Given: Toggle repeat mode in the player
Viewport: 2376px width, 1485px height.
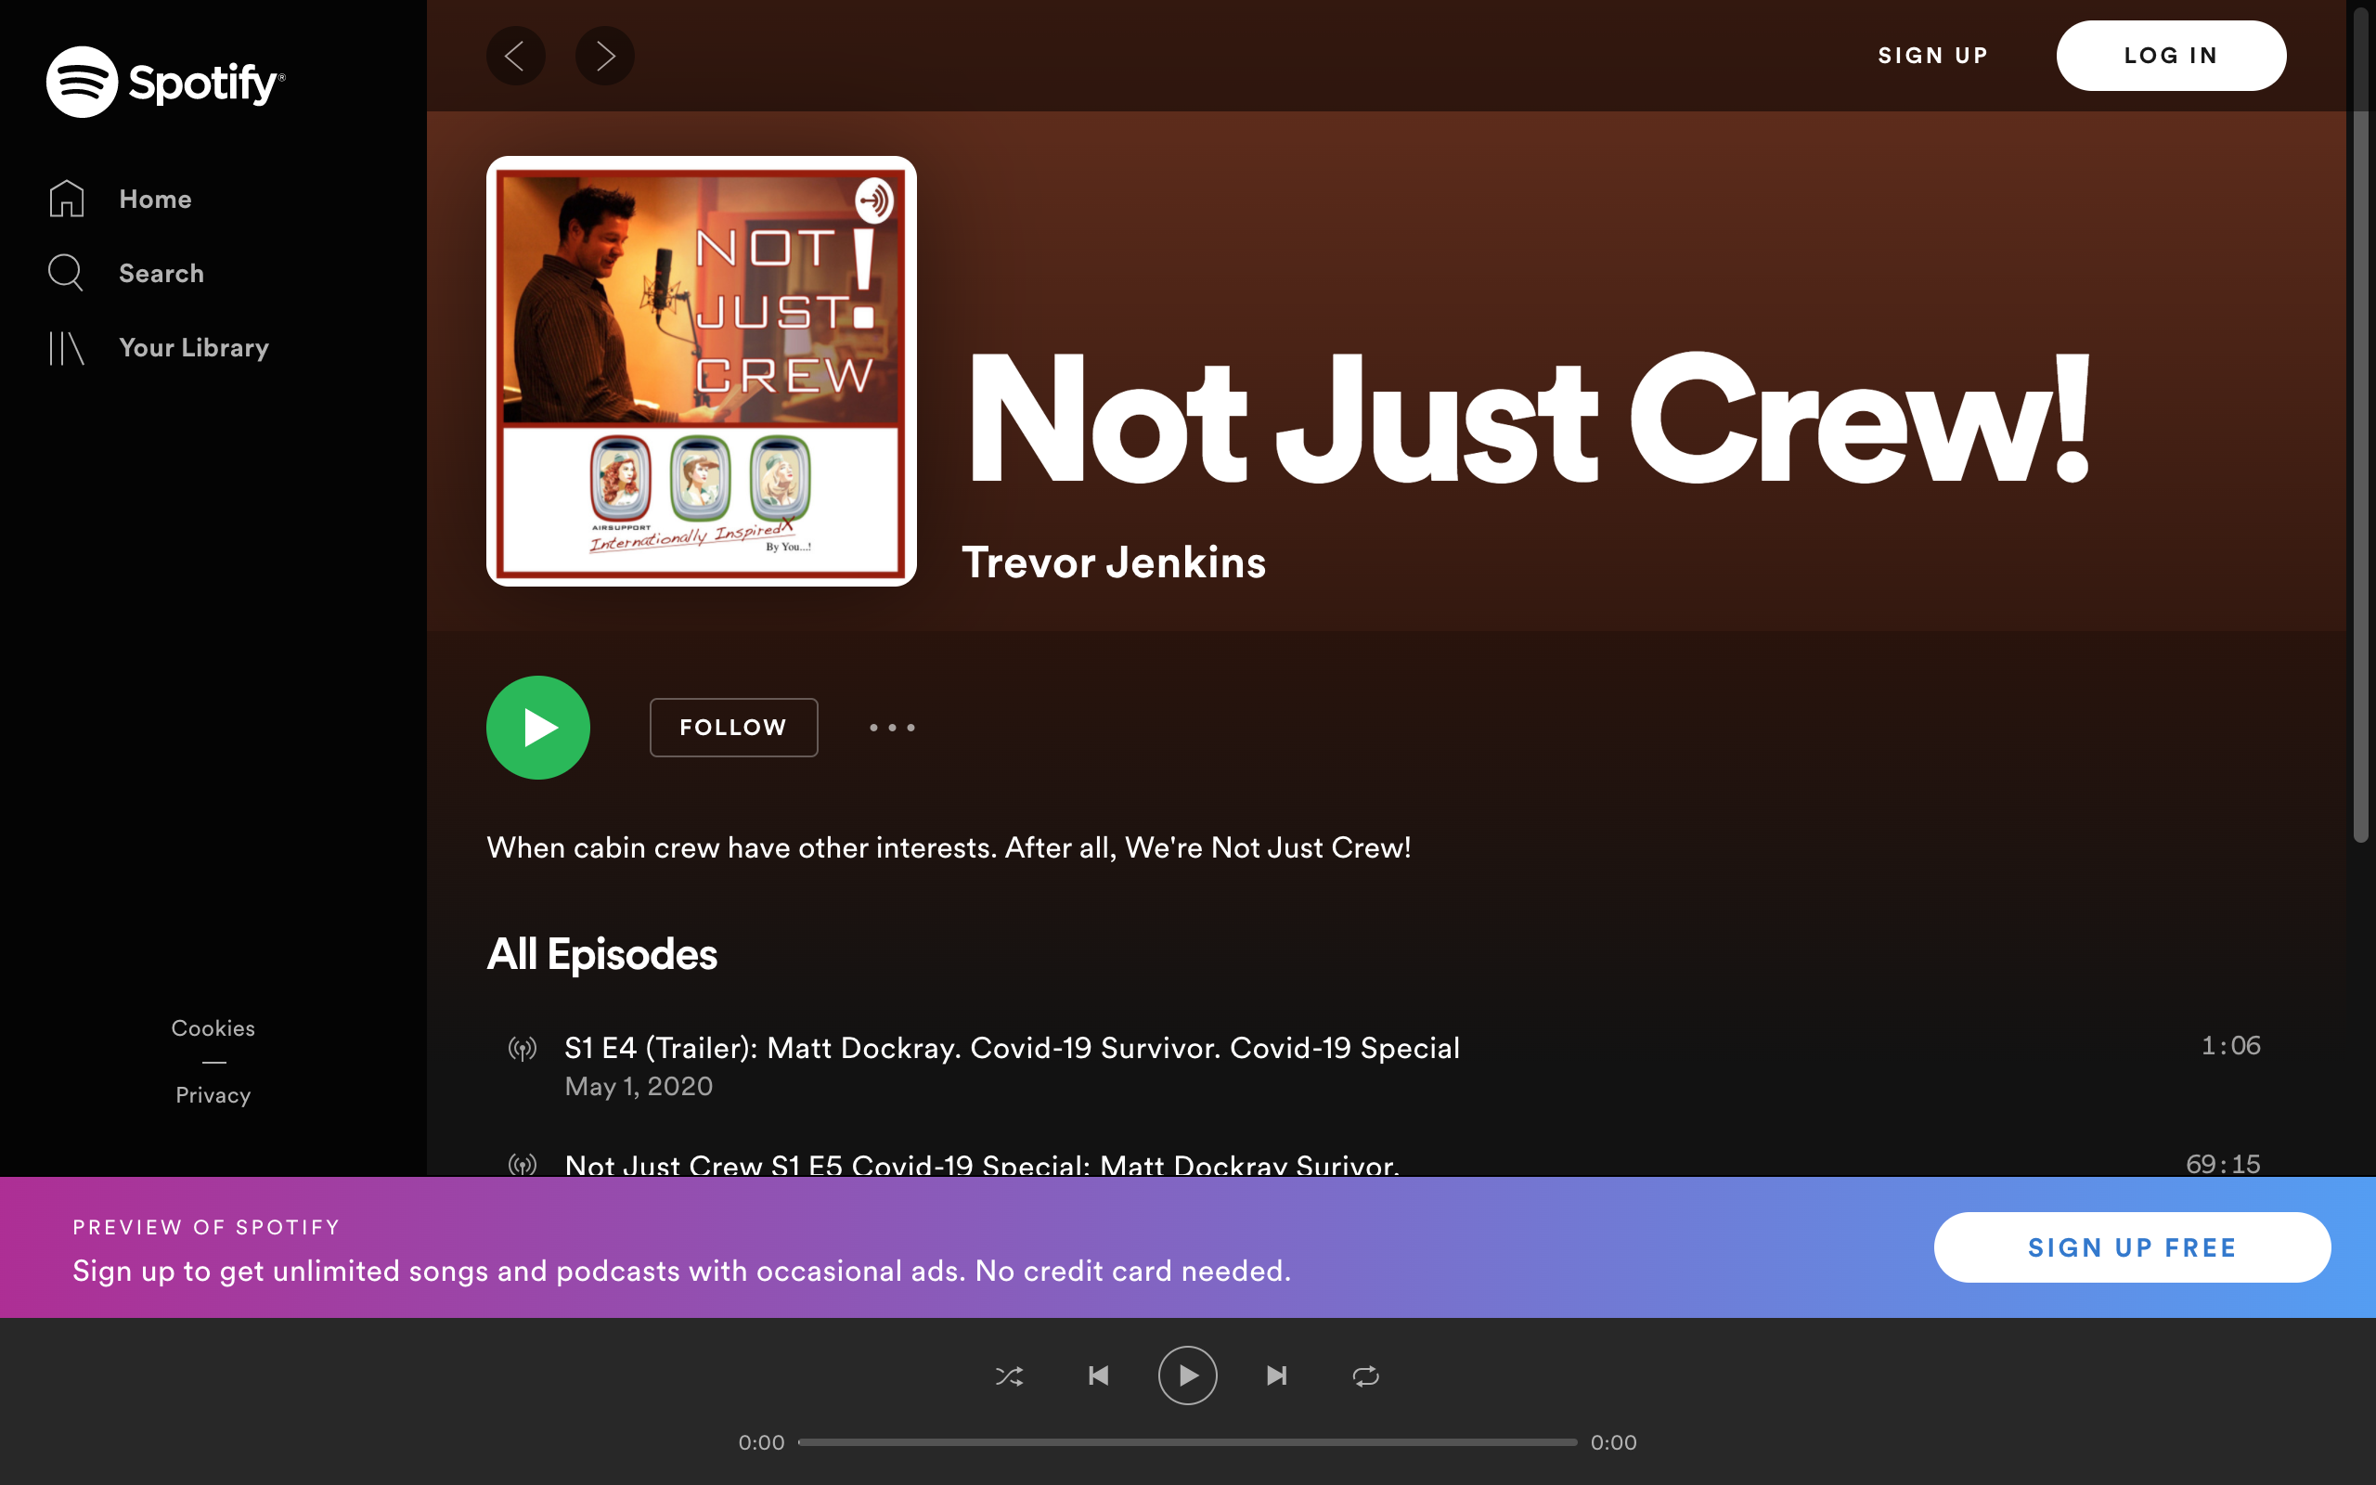Looking at the screenshot, I should 1365,1376.
